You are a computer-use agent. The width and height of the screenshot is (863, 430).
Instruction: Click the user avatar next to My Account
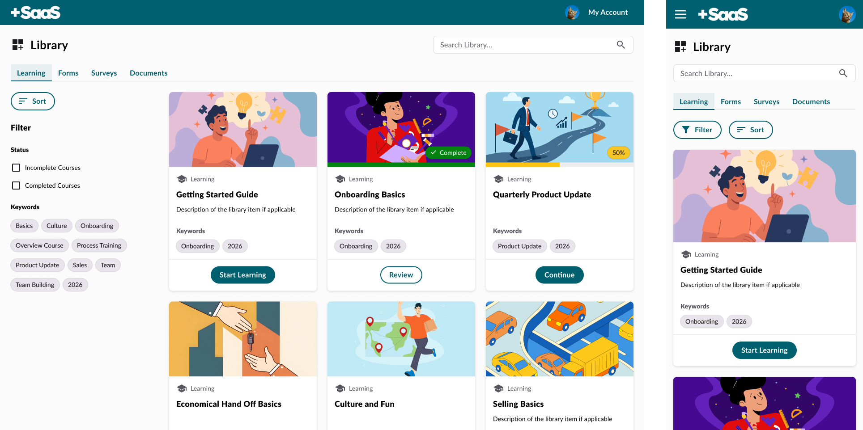(x=572, y=13)
